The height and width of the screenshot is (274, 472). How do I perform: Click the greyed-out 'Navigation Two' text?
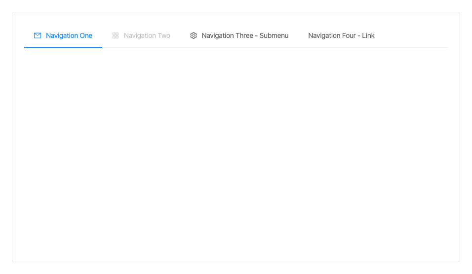point(147,35)
